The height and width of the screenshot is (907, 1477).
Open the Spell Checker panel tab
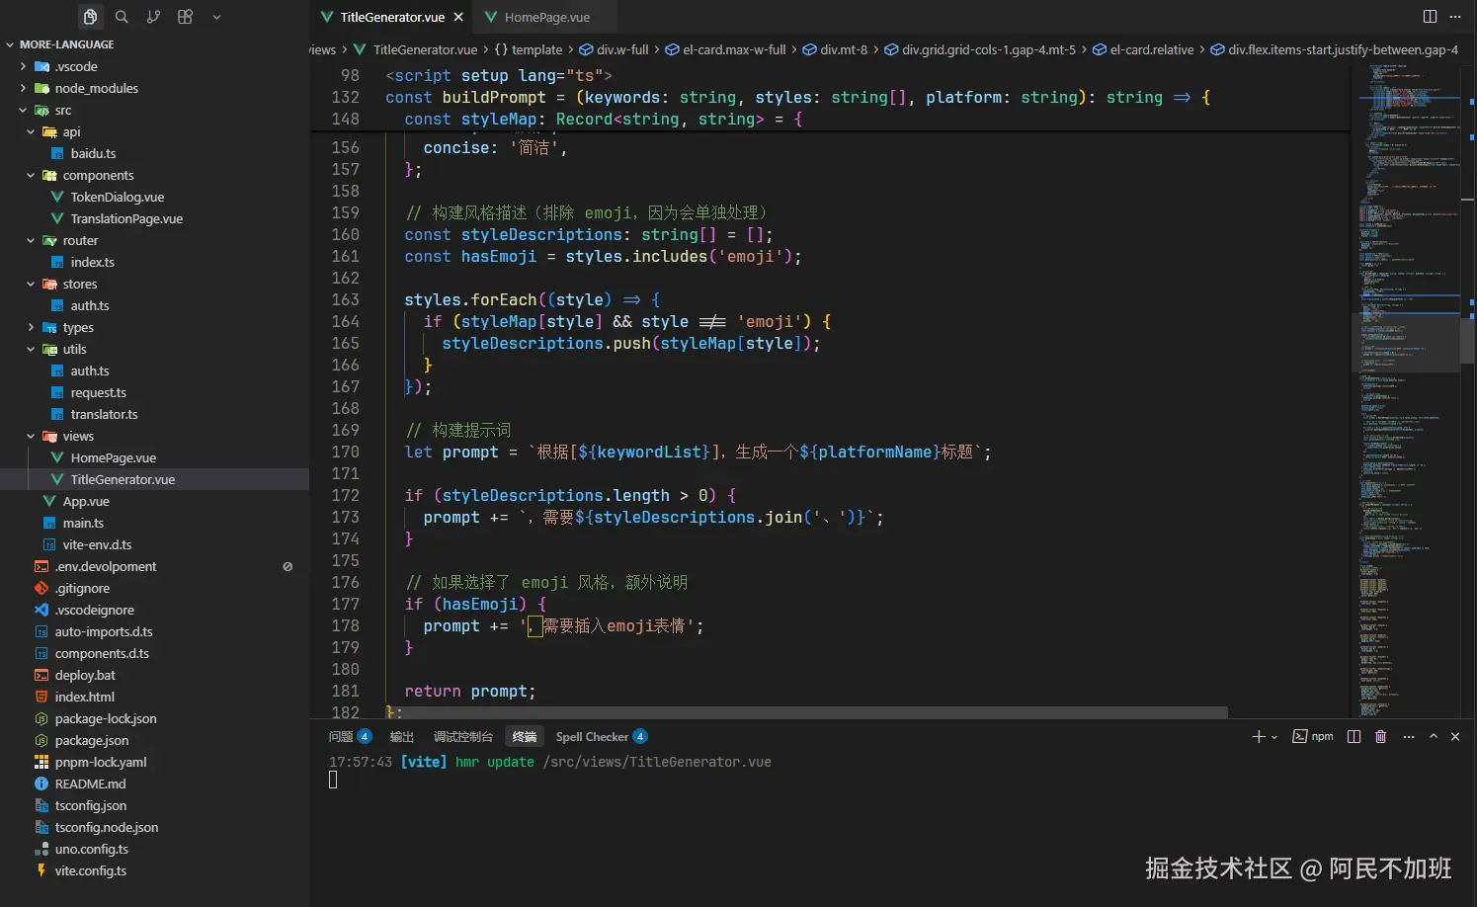pos(592,737)
